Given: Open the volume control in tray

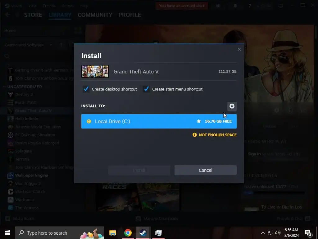Looking at the screenshot, I should click(x=278, y=233).
